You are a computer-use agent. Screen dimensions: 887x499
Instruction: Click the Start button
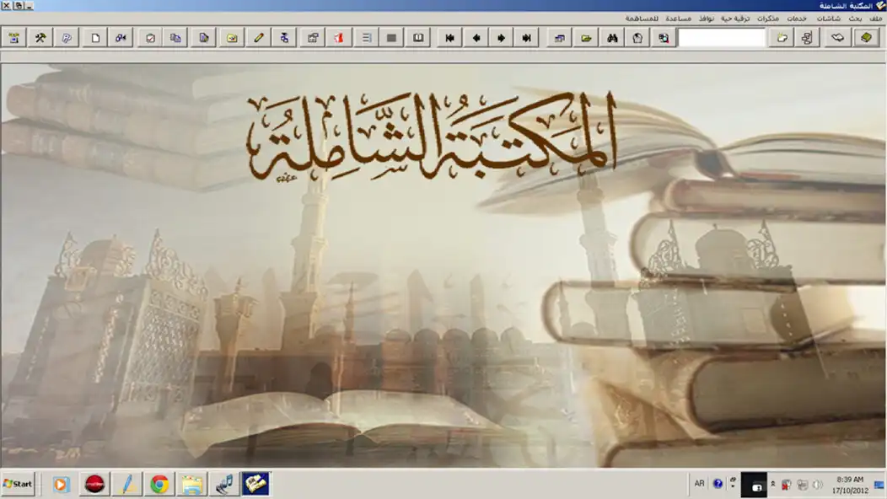click(x=17, y=484)
